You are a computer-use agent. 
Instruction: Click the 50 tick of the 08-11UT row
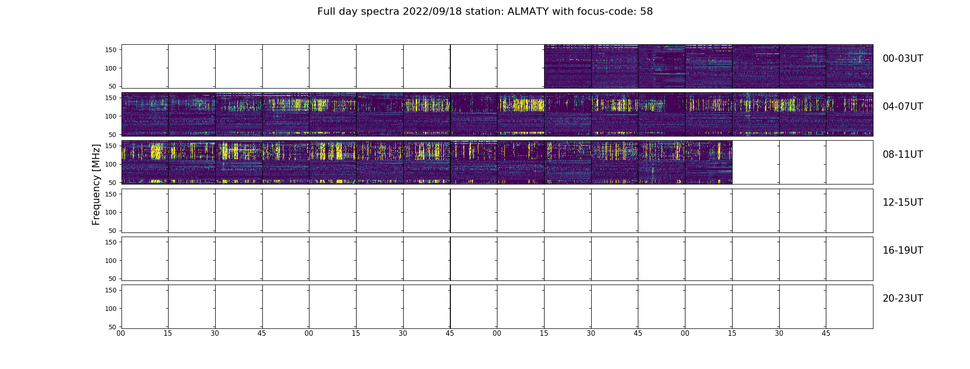113,183
